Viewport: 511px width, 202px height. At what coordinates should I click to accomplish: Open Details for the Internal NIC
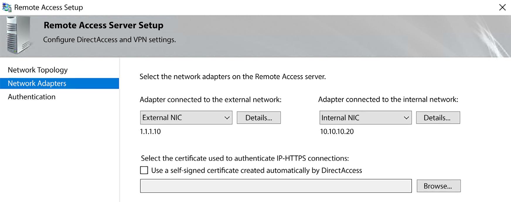438,118
